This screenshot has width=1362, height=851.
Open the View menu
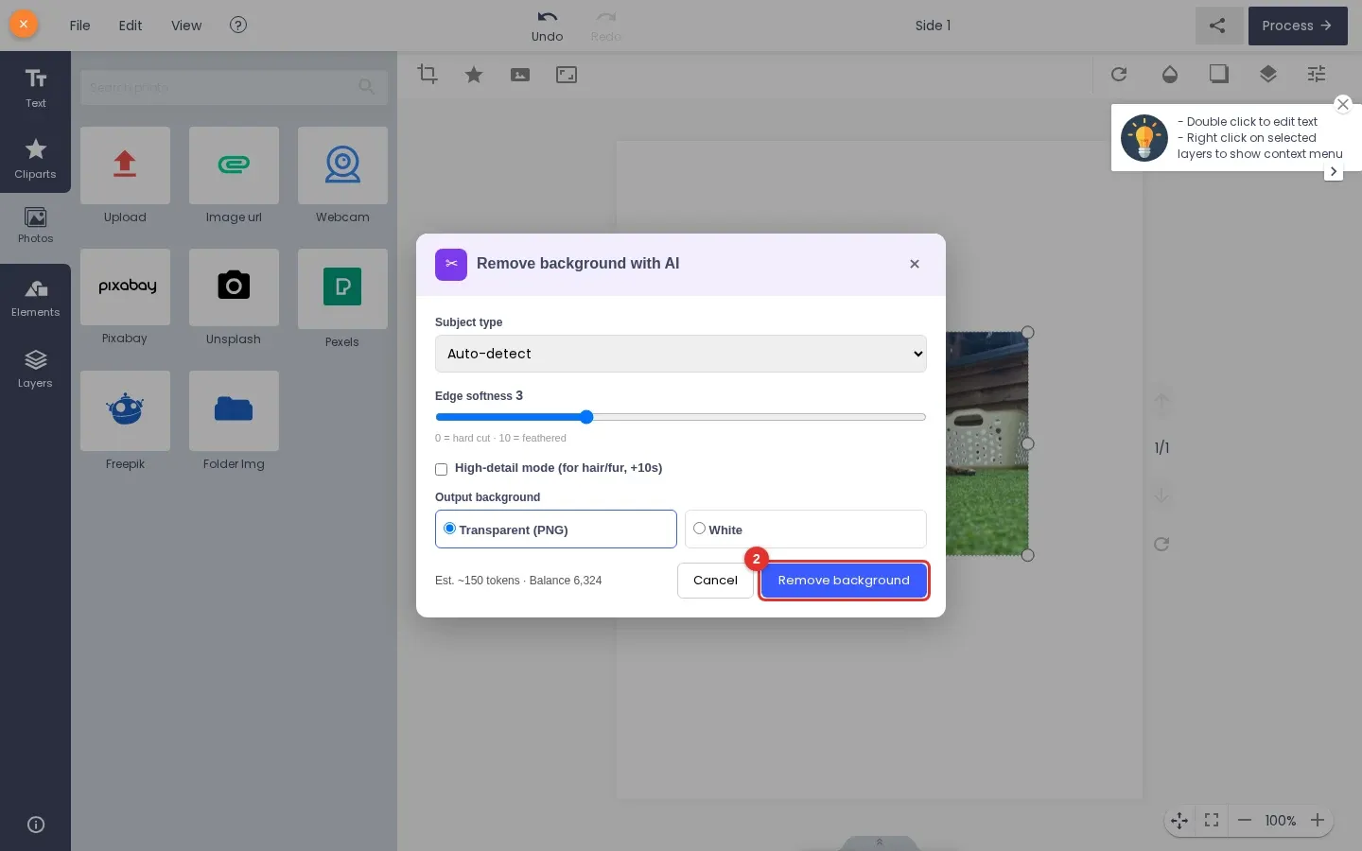[186, 26]
